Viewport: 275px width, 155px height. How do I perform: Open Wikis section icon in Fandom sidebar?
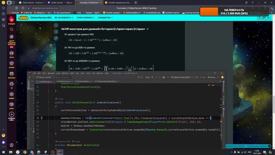12,104
